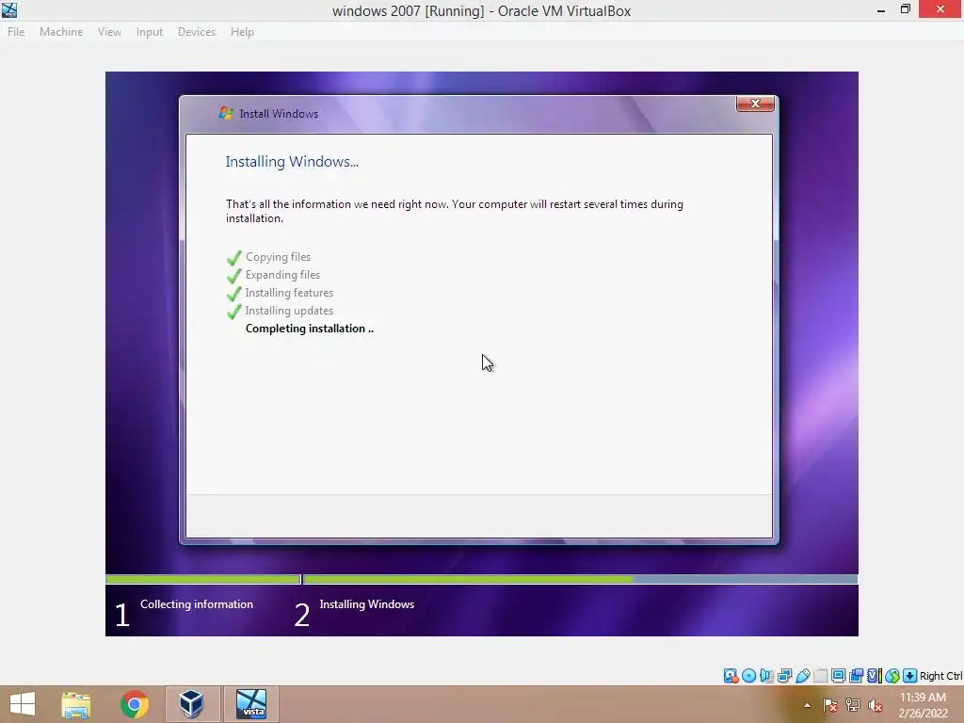Open the Action Center flag icon
Screen dimensions: 964x723
pyautogui.click(x=830, y=705)
